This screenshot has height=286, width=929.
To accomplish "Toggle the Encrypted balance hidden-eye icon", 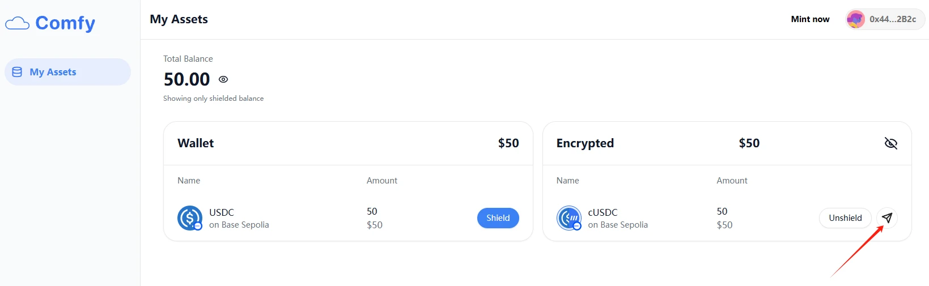I will tap(890, 143).
